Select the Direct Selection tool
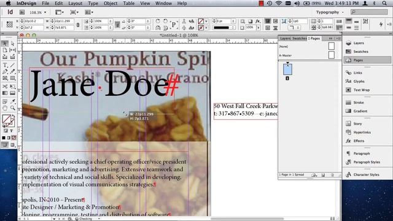The width and height of the screenshot is (393, 221). 12,44
